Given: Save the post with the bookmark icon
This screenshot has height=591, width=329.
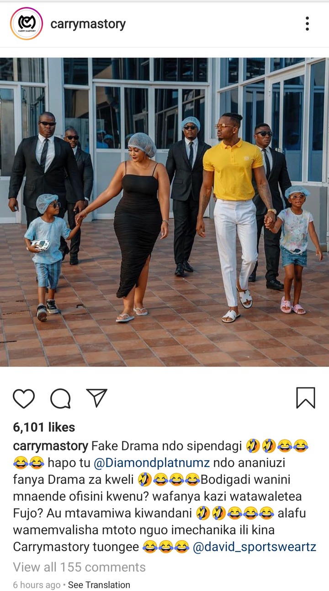Looking at the screenshot, I should click(306, 398).
